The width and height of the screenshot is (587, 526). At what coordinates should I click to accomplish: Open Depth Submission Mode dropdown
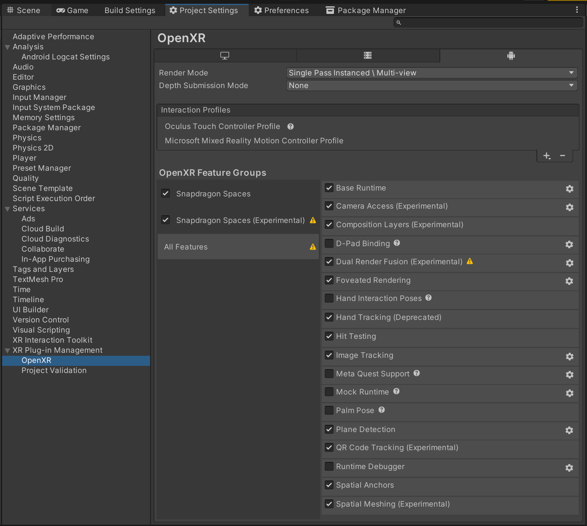pos(431,86)
